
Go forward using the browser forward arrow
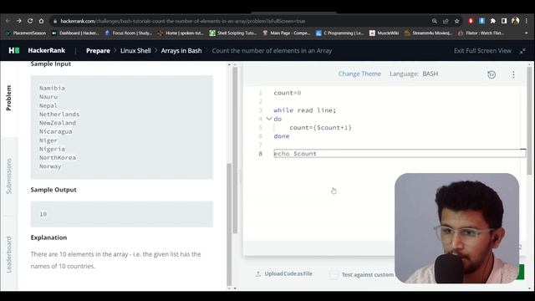coord(18,21)
